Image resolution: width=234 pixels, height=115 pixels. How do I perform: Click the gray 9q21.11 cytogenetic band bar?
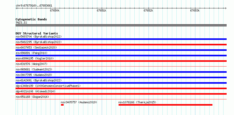pos(121,25)
